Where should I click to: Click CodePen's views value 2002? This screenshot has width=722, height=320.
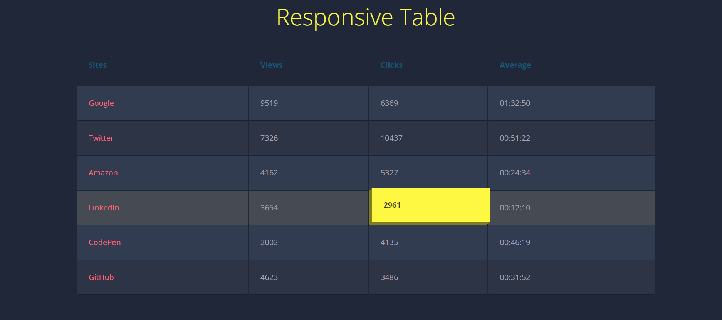coord(269,242)
